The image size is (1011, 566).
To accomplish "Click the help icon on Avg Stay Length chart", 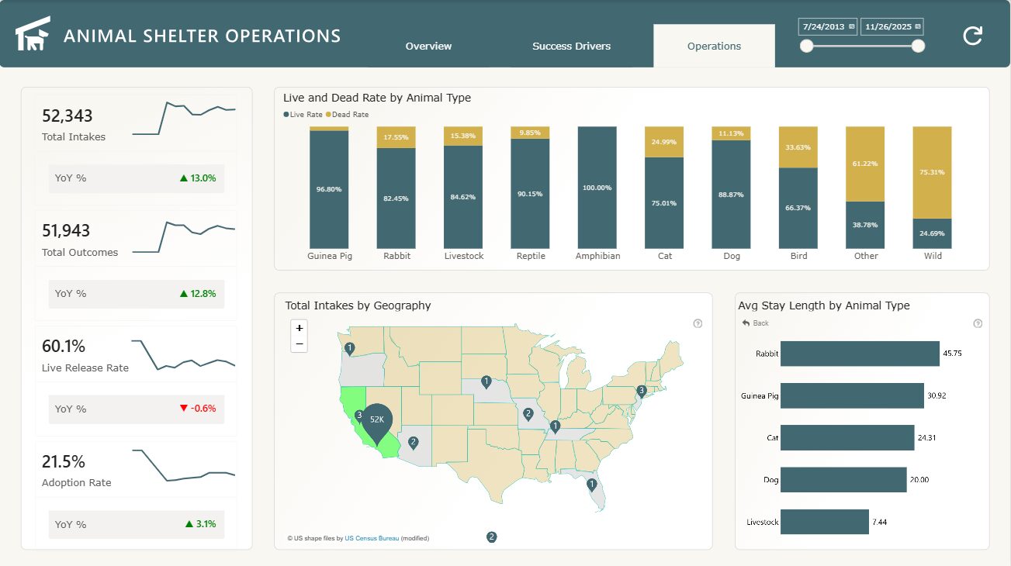I will (x=978, y=323).
